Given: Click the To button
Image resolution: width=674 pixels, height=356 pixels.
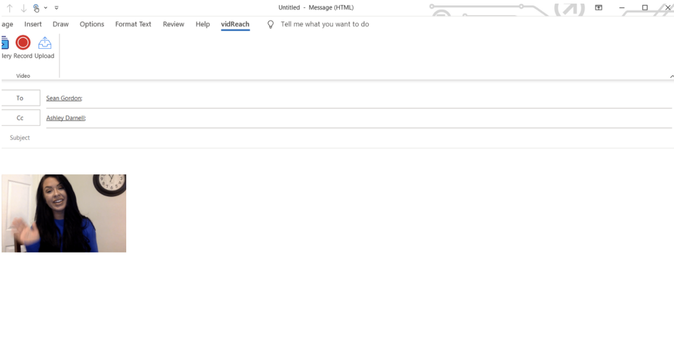Looking at the screenshot, I should point(20,98).
